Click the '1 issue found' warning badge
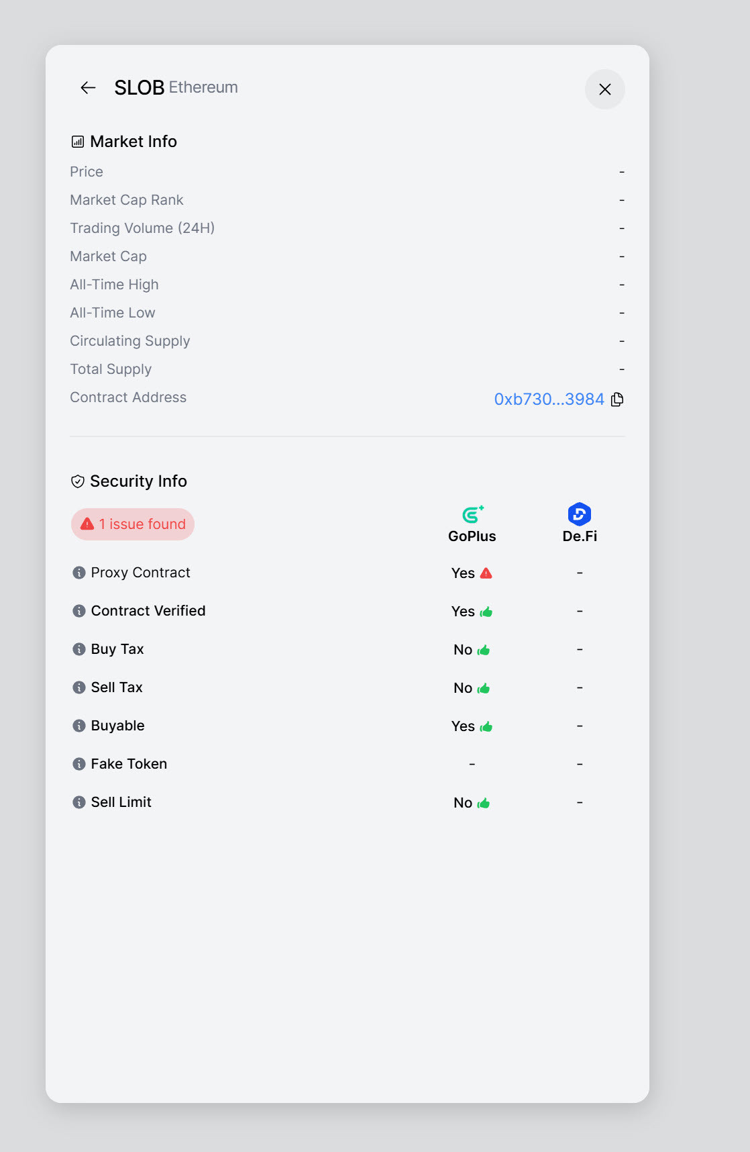750x1152 pixels. pos(133,524)
